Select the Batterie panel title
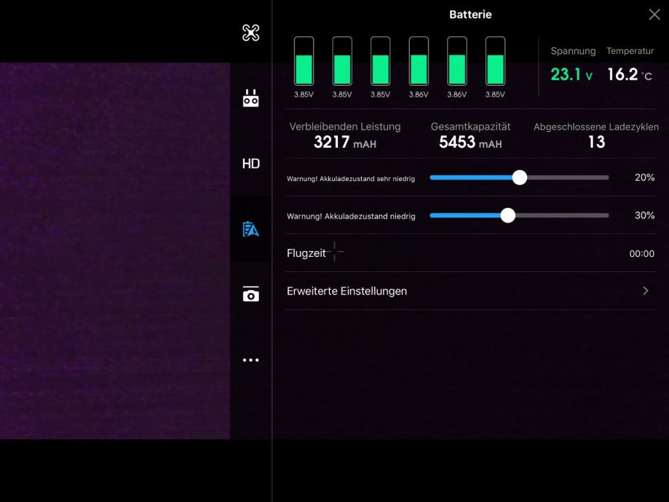This screenshot has width=669, height=502. tap(470, 15)
